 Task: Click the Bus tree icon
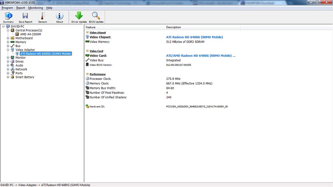tap(13, 46)
